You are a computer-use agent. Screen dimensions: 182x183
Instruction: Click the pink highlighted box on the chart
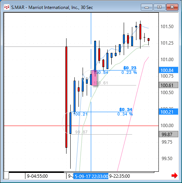[x=94, y=78]
